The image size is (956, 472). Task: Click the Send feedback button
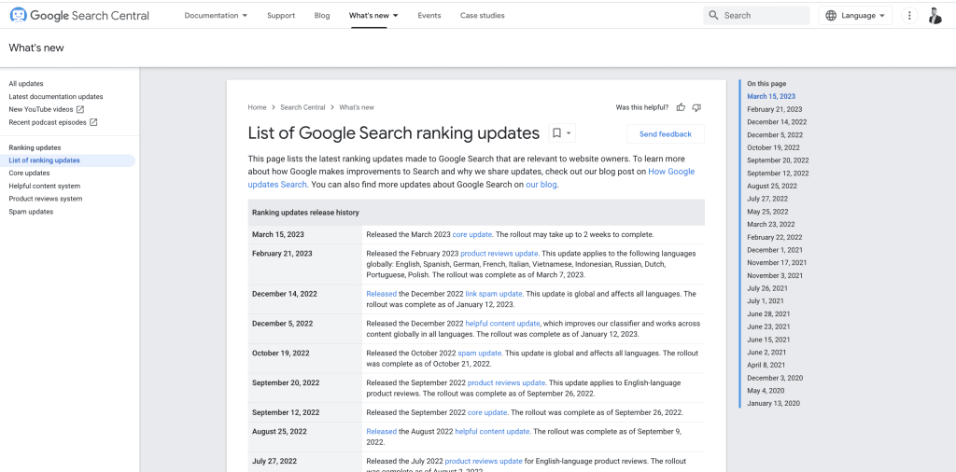[x=665, y=134]
